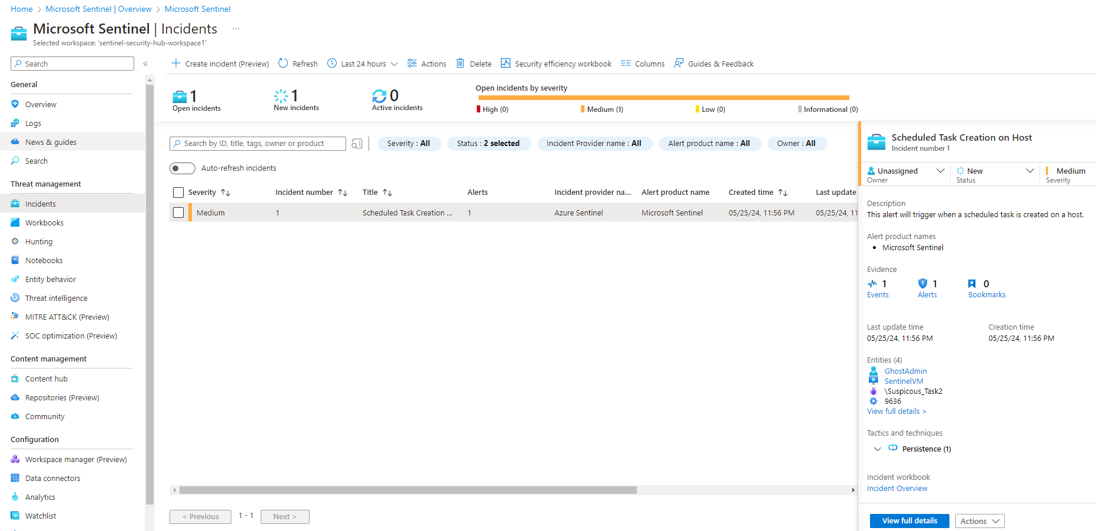Open the Incident Overview workbook link
This screenshot has height=531, width=1096.
pyautogui.click(x=897, y=489)
